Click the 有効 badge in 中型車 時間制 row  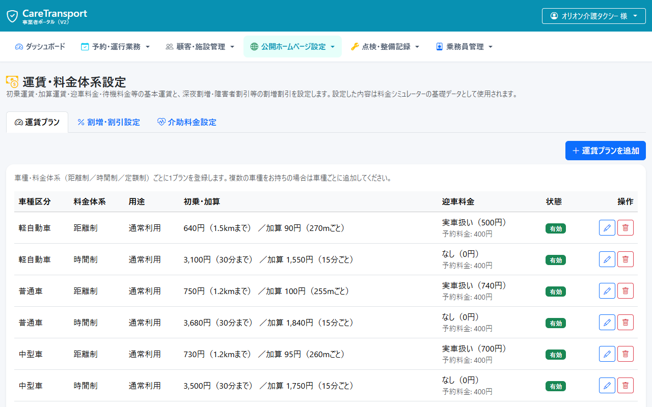(556, 386)
